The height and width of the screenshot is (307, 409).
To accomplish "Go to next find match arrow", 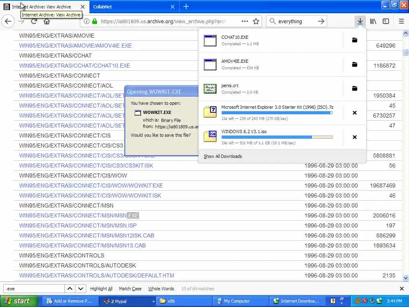I will (81, 289).
